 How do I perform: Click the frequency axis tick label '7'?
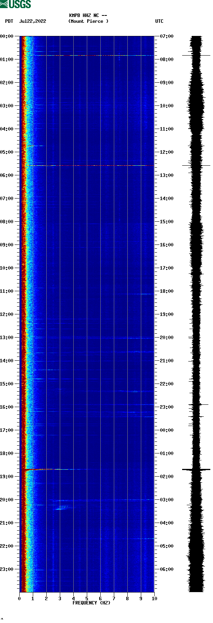tap(114, 599)
